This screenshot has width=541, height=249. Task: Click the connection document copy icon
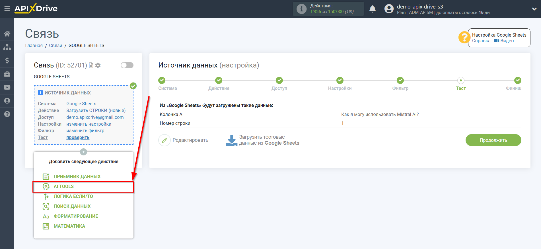click(91, 66)
